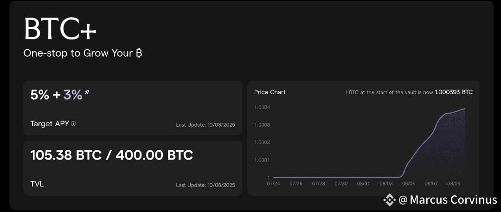Click the 1.0002 y-axis label
Viewport: 501px width, 212px height.
click(x=262, y=142)
